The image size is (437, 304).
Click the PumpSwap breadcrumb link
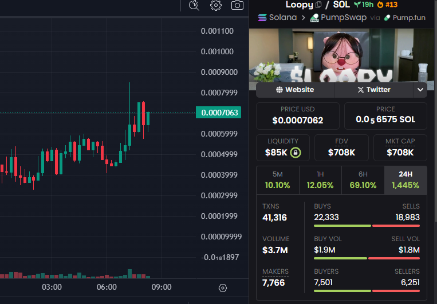pos(344,18)
